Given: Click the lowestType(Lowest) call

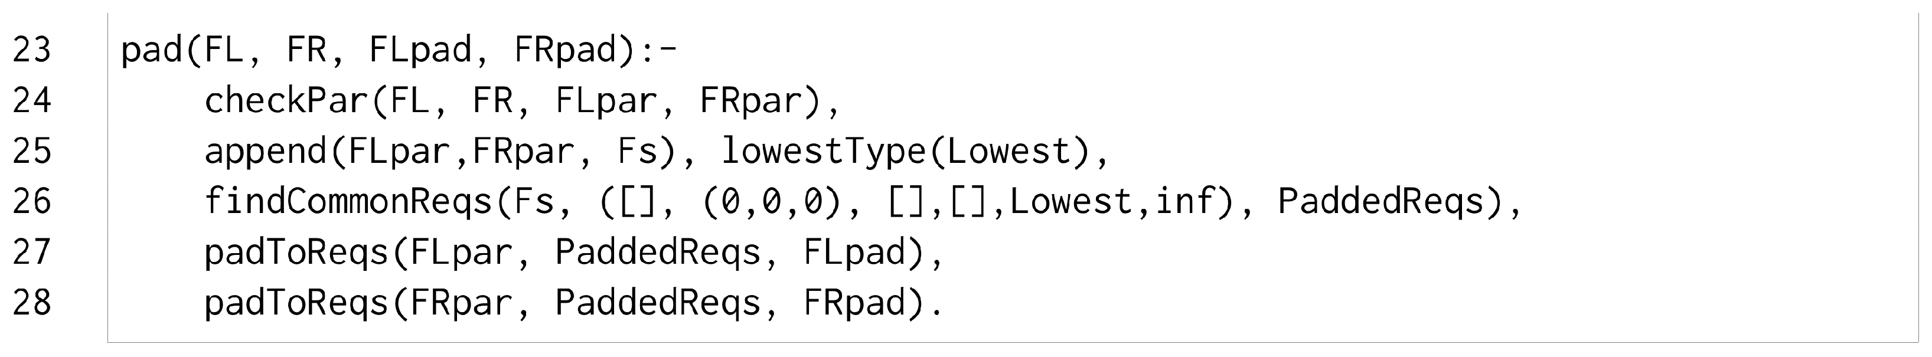Looking at the screenshot, I should click(905, 152).
